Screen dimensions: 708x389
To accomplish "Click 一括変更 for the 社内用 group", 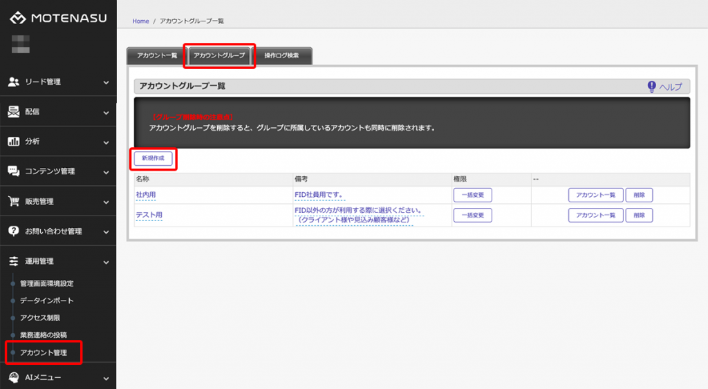I will [472, 195].
